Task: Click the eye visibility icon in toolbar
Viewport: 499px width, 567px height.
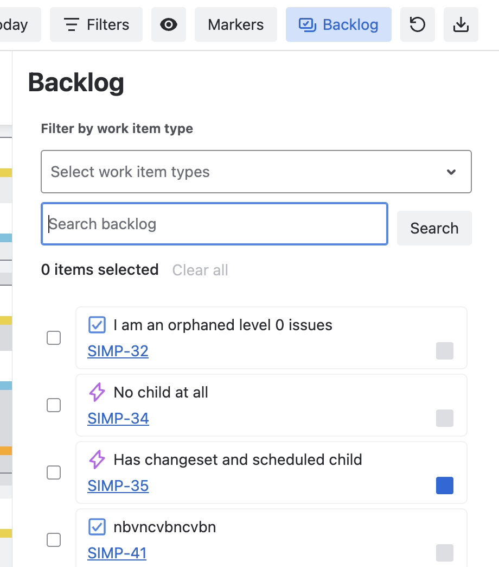Action: (x=168, y=24)
